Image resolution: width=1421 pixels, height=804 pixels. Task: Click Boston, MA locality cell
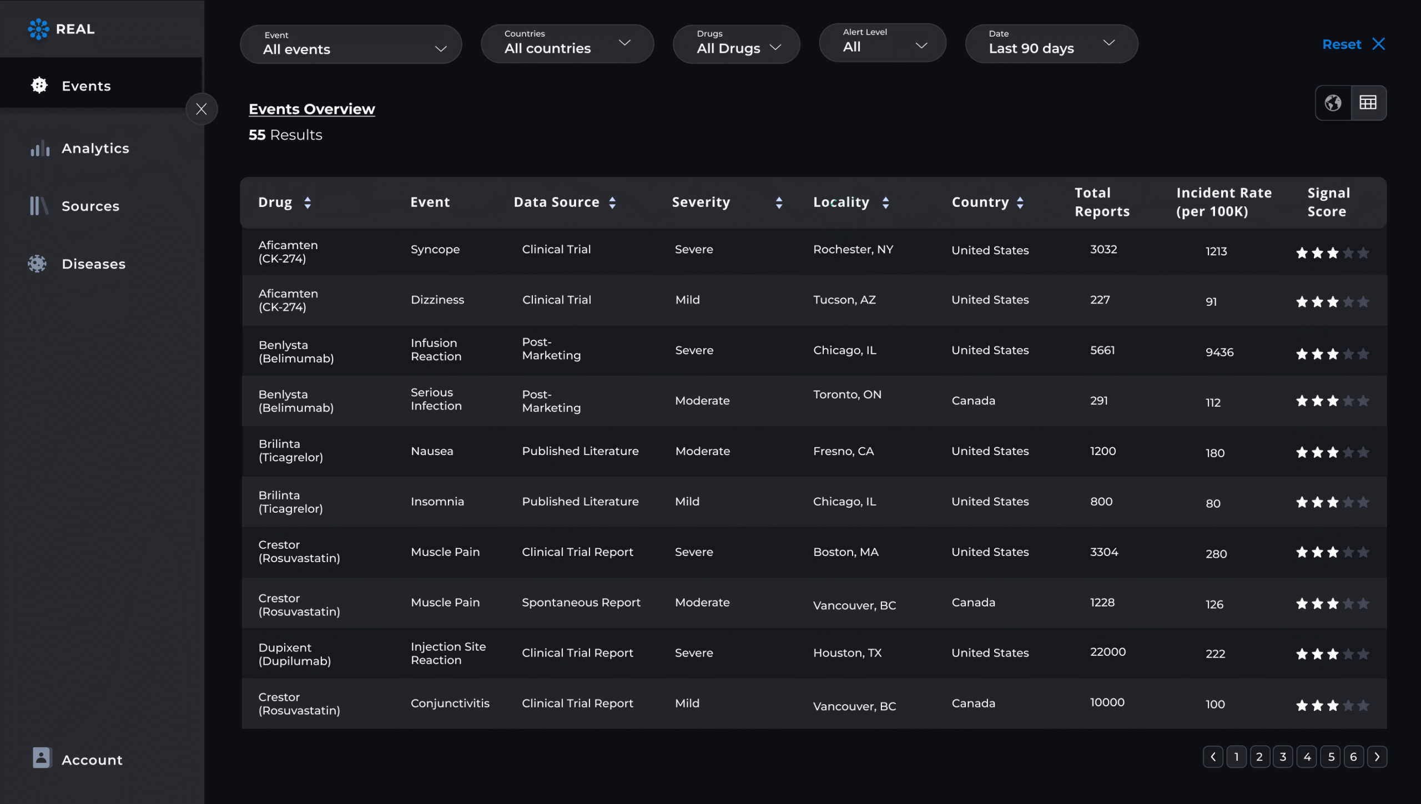(x=846, y=552)
